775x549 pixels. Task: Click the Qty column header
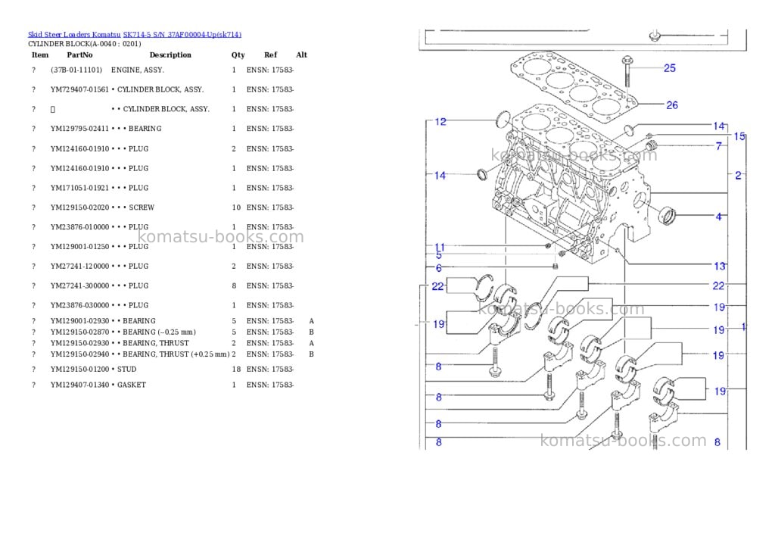click(x=238, y=55)
